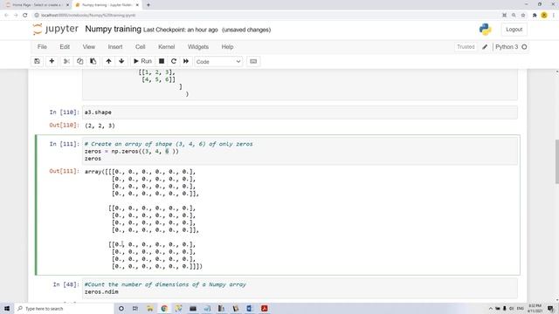The image size is (559, 314).
Task: Open the Help menu
Action: click(x=227, y=46)
